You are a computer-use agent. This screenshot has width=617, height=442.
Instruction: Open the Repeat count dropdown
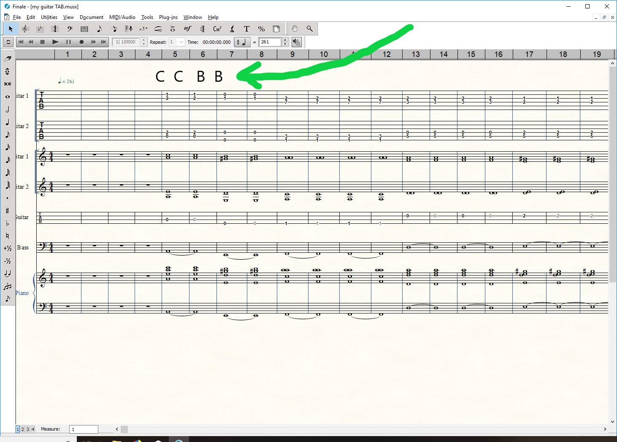(x=181, y=42)
